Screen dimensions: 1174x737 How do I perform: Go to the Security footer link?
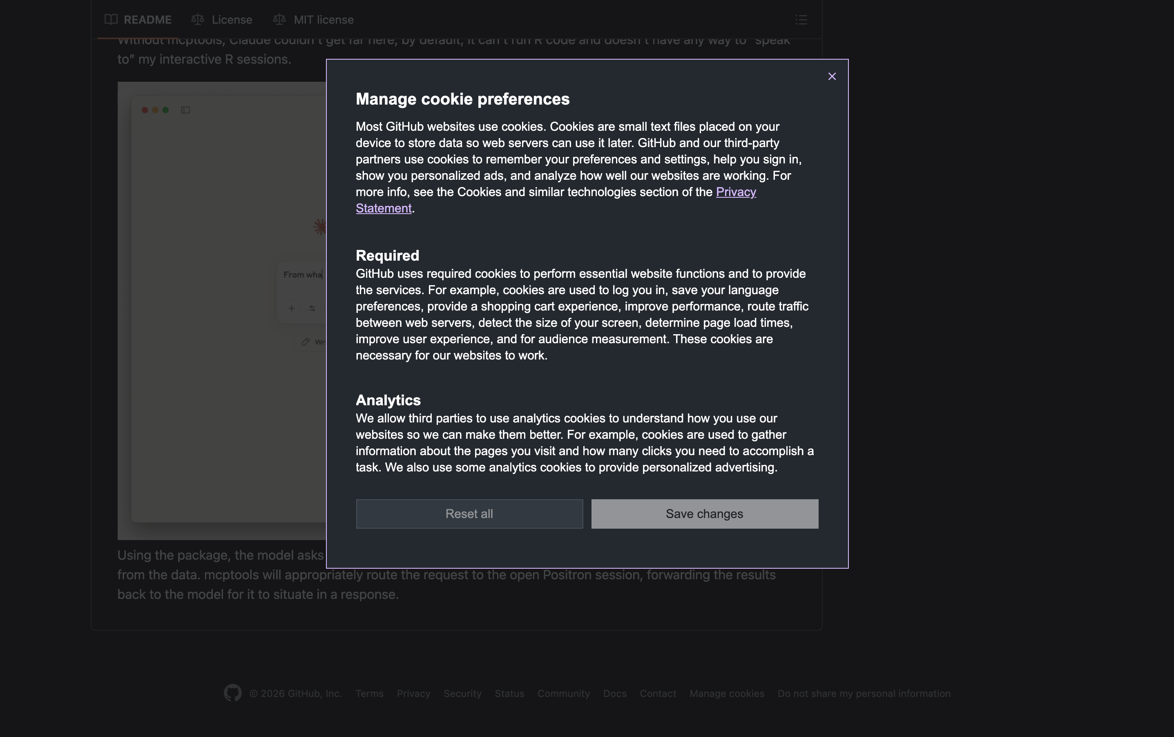462,693
